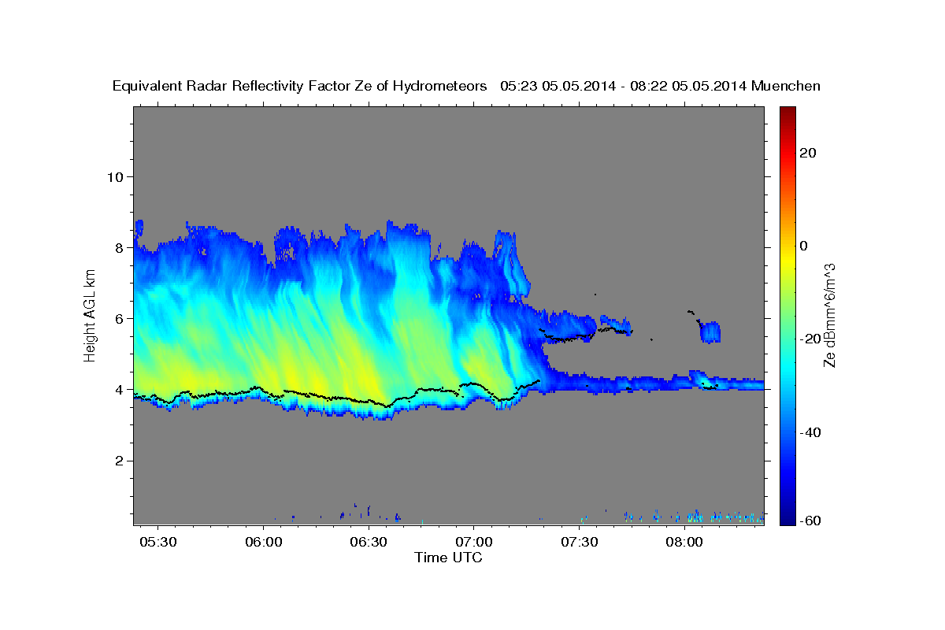945x630 pixels.
Task: Click the 08:00 time tick label
Action: pyautogui.click(x=685, y=543)
